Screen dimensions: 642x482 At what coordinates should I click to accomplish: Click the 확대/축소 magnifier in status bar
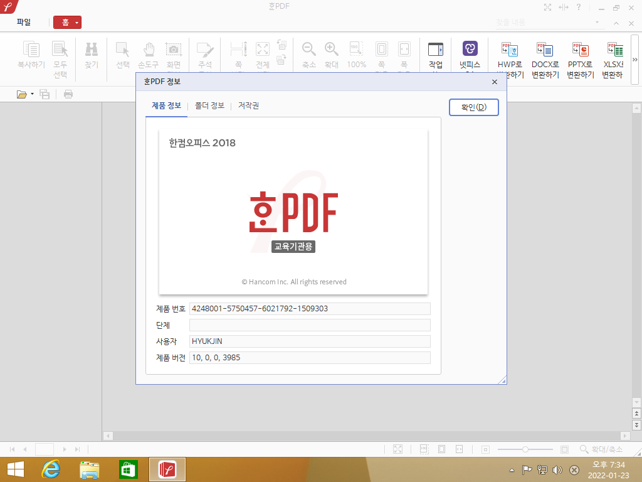coord(584,449)
